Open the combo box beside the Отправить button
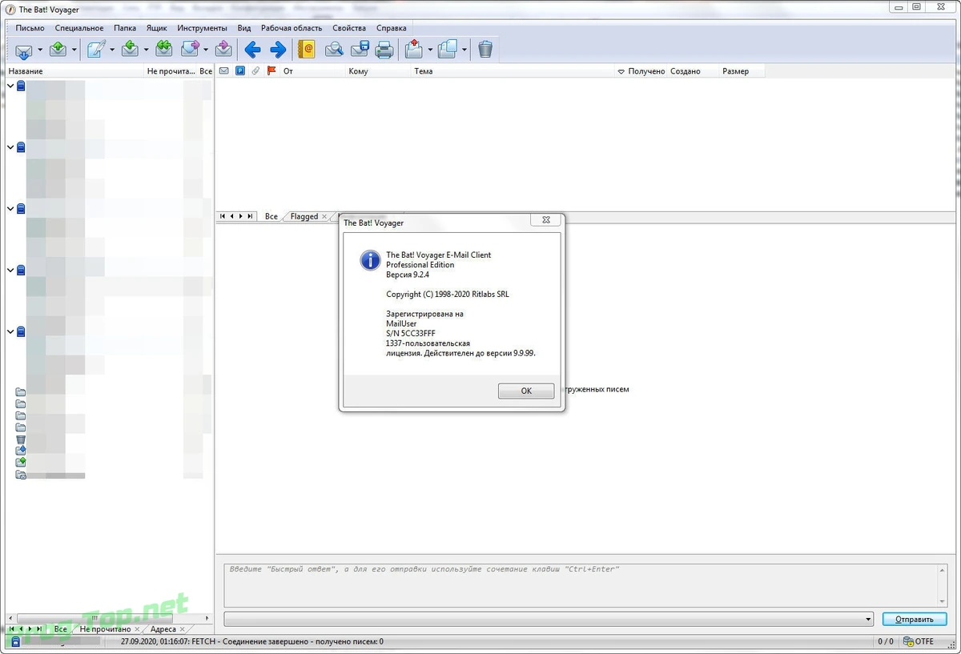This screenshot has height=654, width=961. click(549, 619)
